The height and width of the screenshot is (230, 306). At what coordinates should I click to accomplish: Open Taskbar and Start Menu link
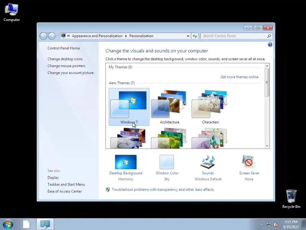(x=66, y=184)
